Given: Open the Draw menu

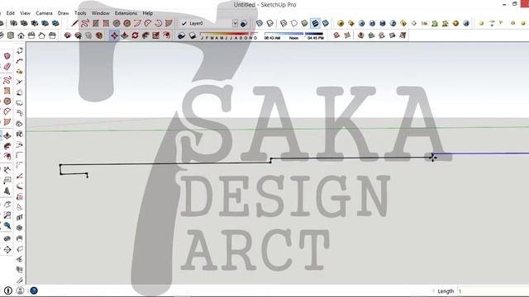Looking at the screenshot, I should click(63, 13).
